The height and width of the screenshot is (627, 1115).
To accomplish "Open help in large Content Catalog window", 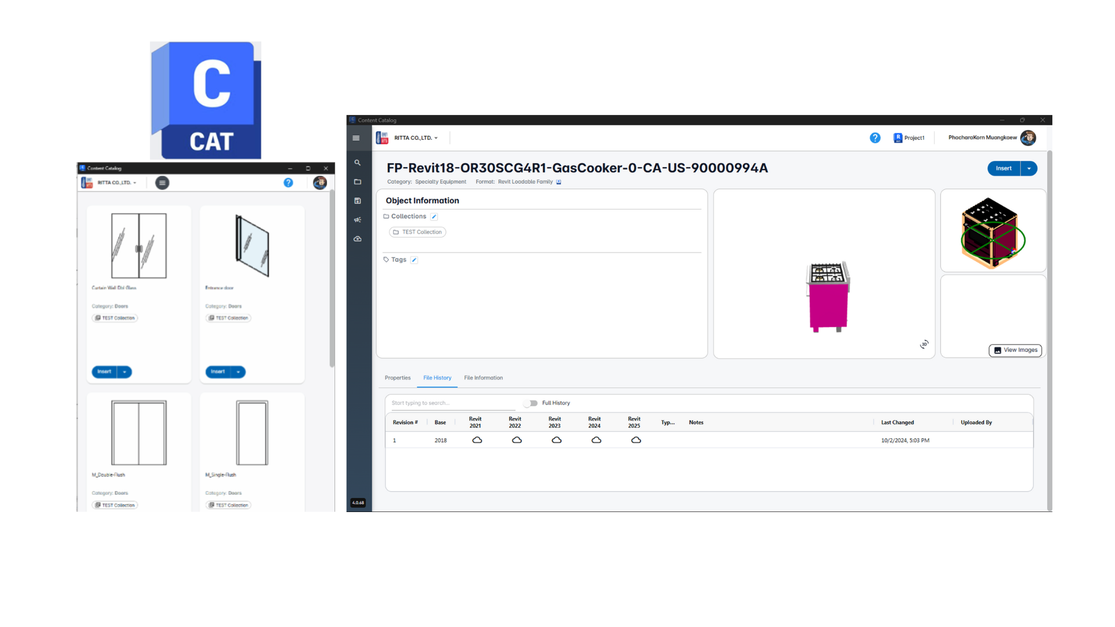I will point(875,138).
